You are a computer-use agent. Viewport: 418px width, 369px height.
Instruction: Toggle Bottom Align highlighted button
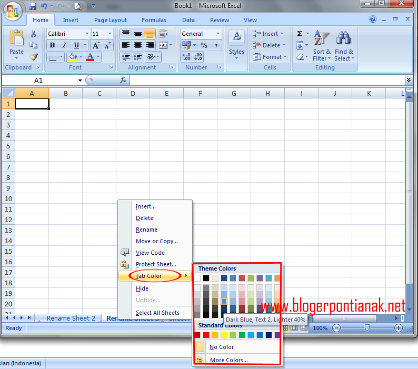pyautogui.click(x=150, y=34)
